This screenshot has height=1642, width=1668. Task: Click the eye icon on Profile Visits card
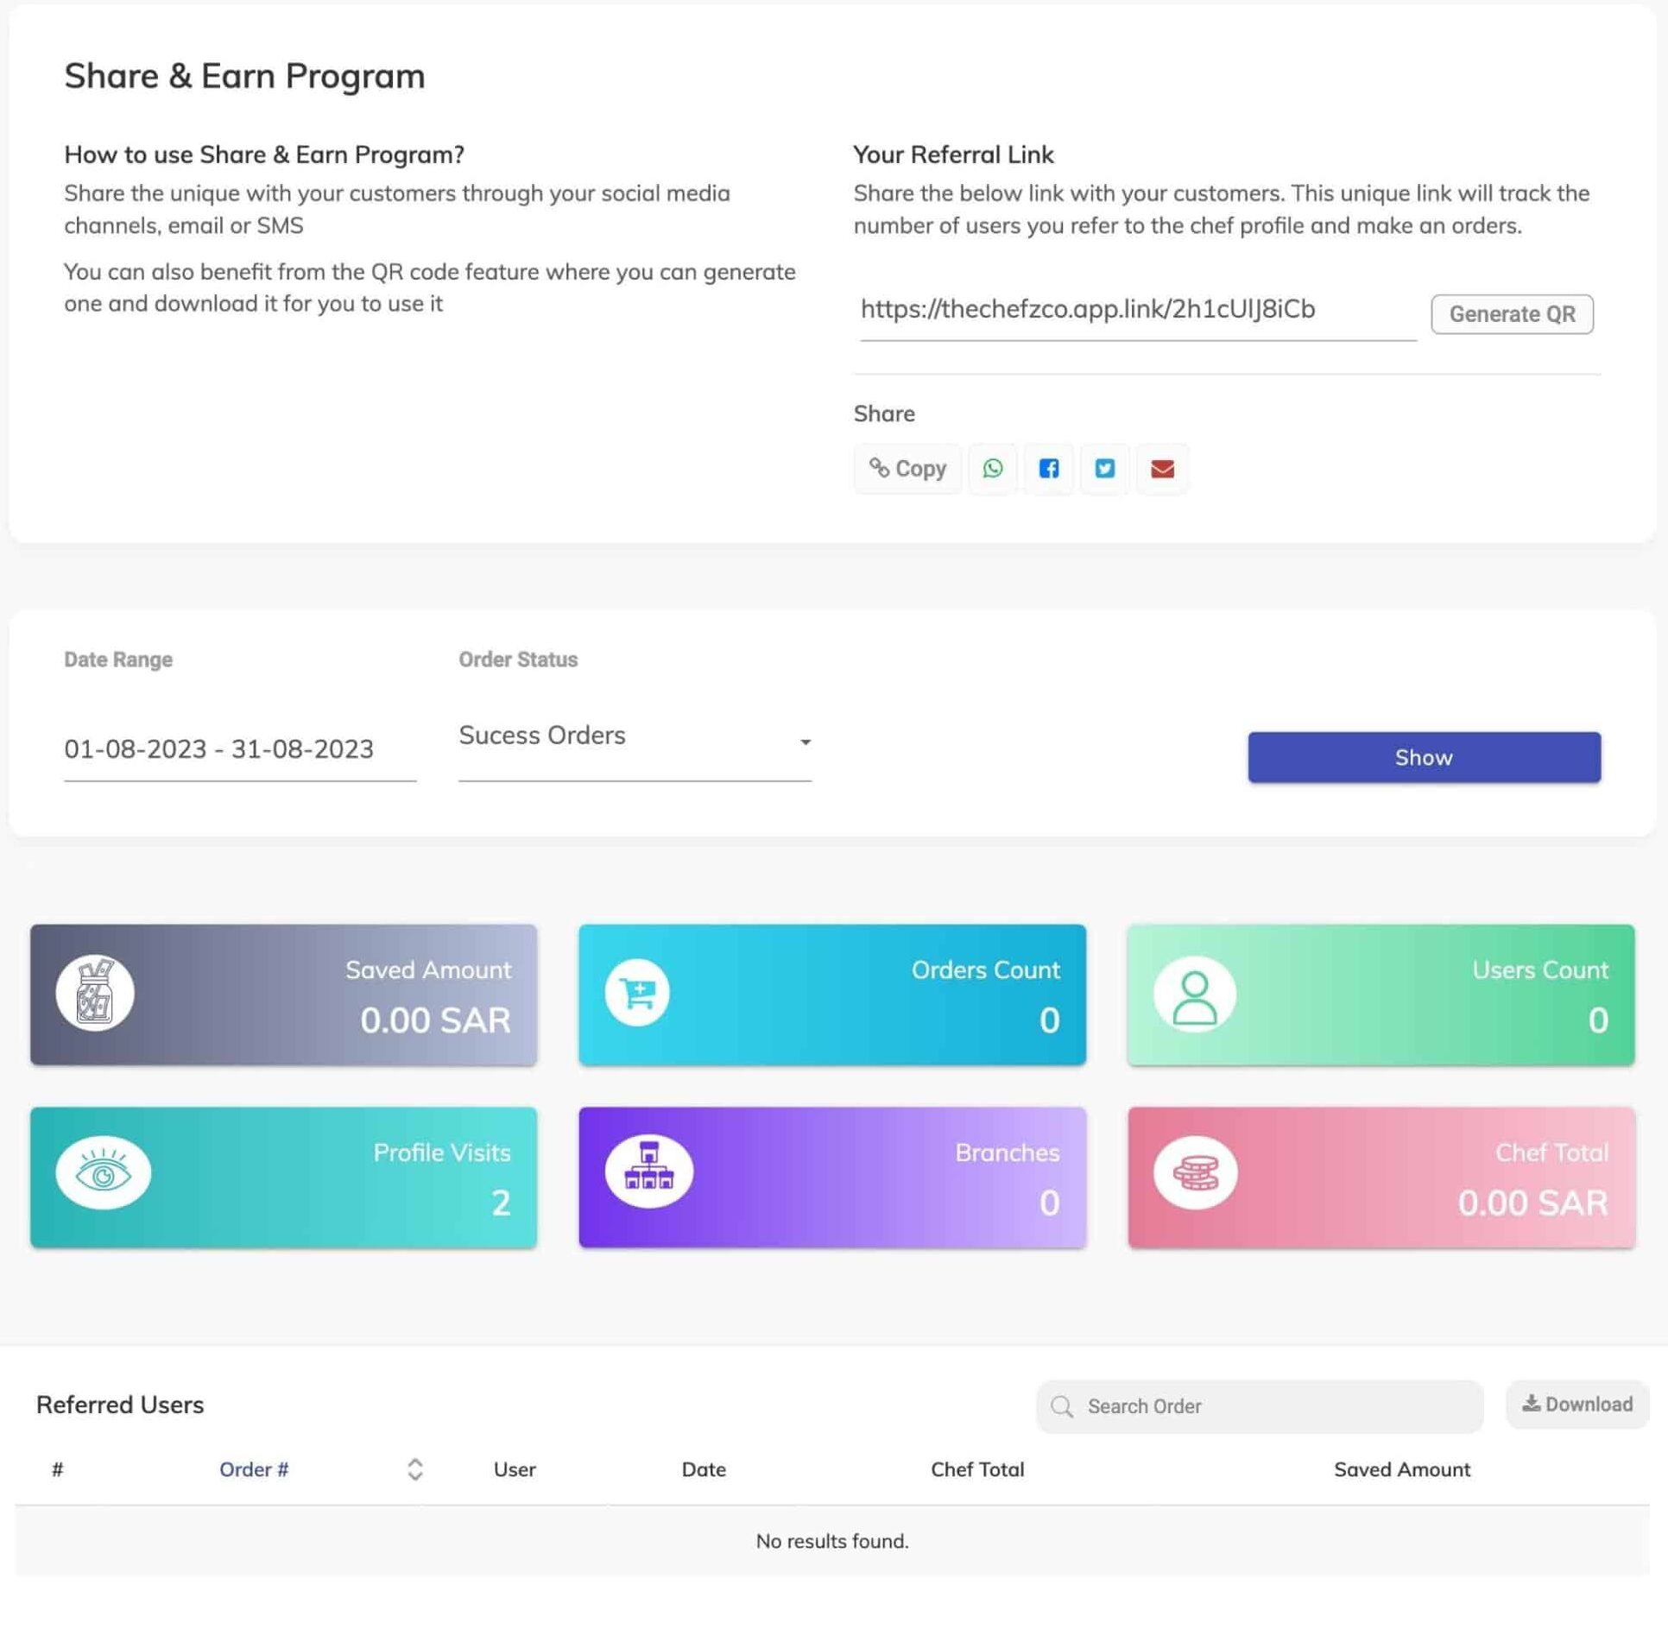tap(104, 1172)
